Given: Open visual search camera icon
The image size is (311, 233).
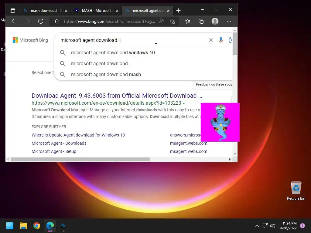Looking at the screenshot, I should pos(231,40).
